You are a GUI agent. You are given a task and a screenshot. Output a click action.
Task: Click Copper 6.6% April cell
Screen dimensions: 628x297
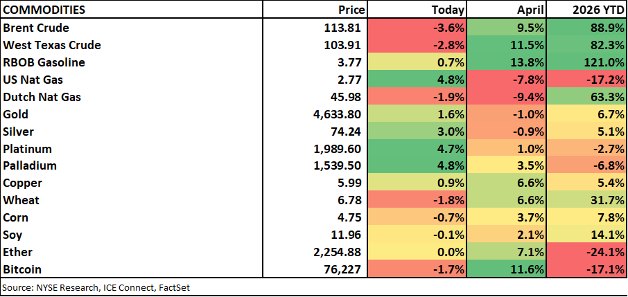click(507, 183)
